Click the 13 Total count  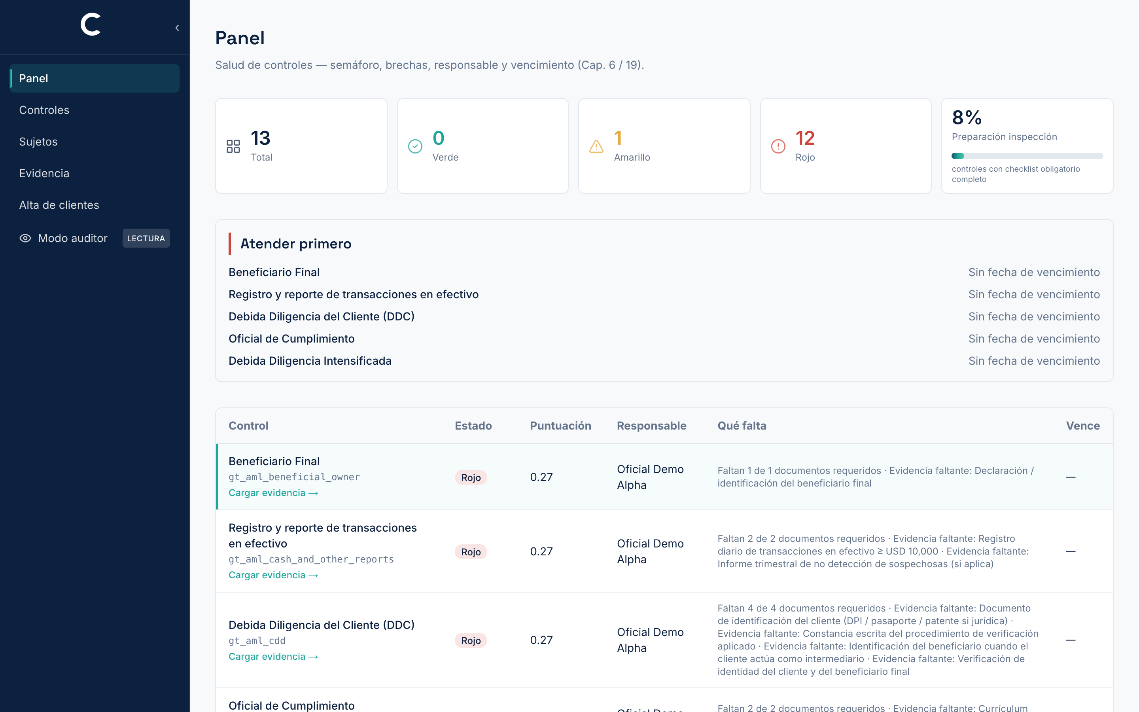coord(261,138)
